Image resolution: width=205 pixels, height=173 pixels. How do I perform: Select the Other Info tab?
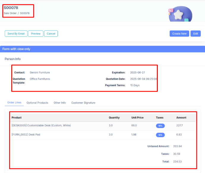click(x=60, y=103)
